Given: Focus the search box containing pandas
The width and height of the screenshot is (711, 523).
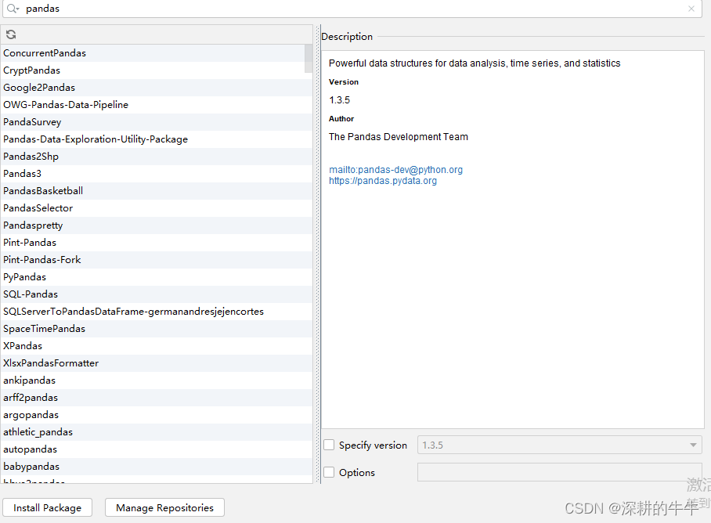Looking at the screenshot, I should [x=352, y=9].
